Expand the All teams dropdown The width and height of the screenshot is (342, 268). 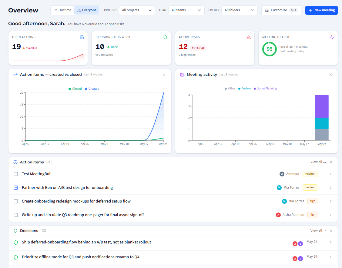(x=186, y=10)
